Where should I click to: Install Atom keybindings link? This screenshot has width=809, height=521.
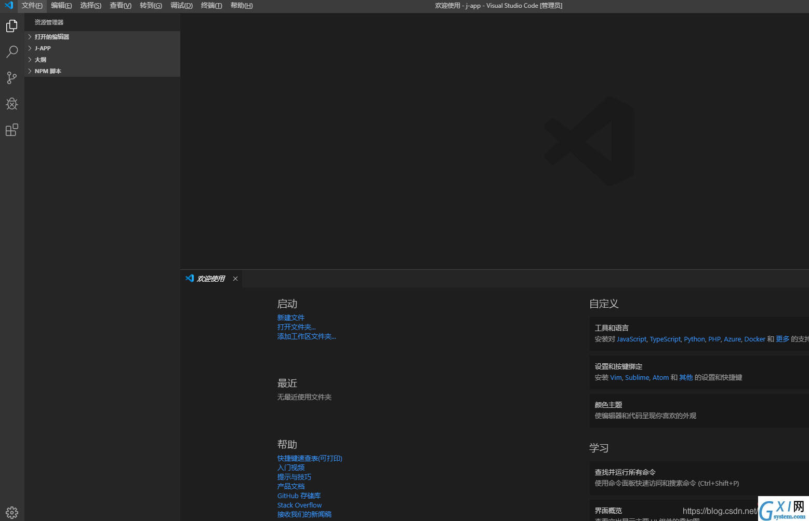pyautogui.click(x=661, y=377)
